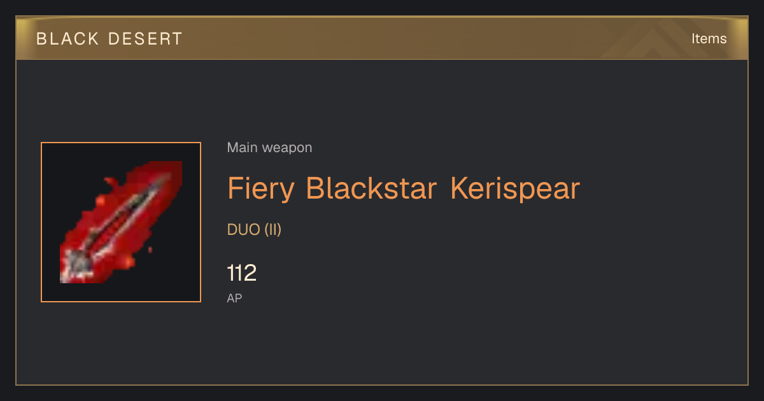The width and height of the screenshot is (764, 401).
Task: Select the word Blackstar in the item name
Action: coord(372,188)
